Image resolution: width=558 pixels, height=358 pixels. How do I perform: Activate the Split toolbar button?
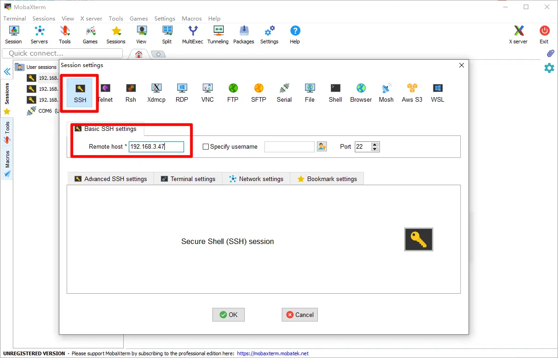pos(167,35)
